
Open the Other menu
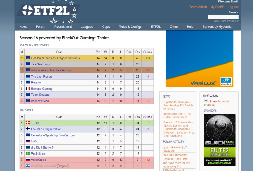tap(174, 27)
